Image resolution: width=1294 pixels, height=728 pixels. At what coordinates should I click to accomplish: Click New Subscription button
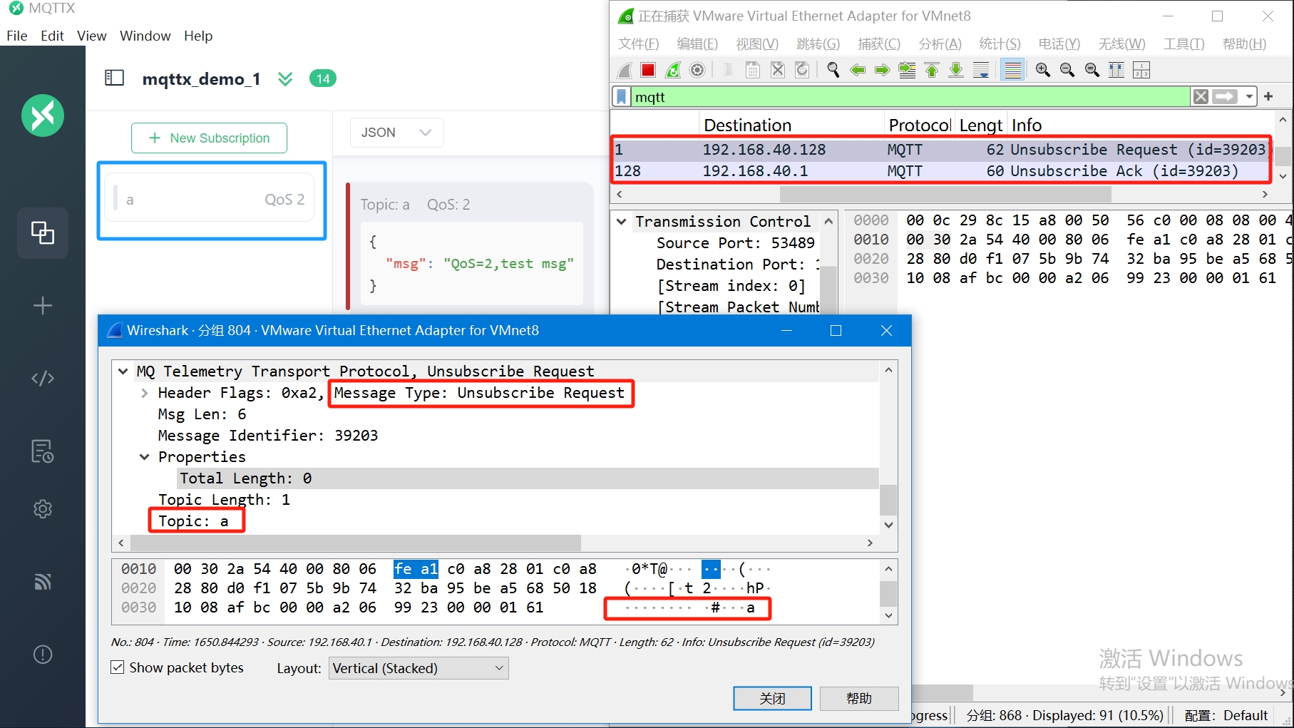point(209,138)
